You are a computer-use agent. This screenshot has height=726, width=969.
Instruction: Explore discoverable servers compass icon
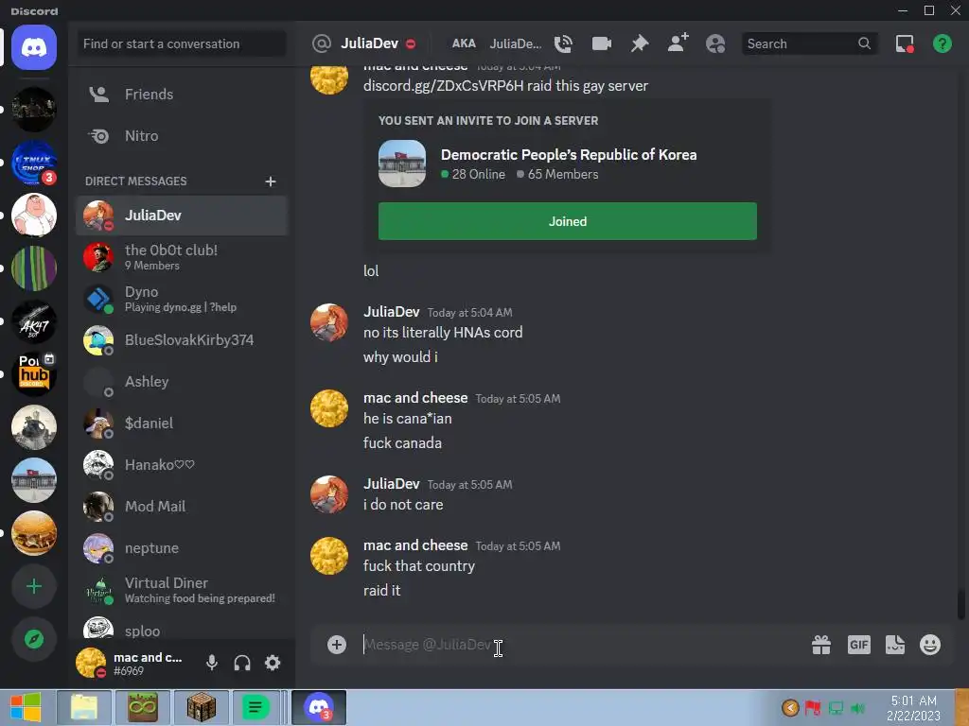(34, 639)
